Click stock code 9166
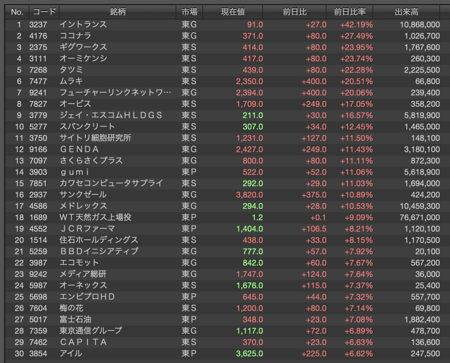Viewport: 450px width, 363px height. 38,149
